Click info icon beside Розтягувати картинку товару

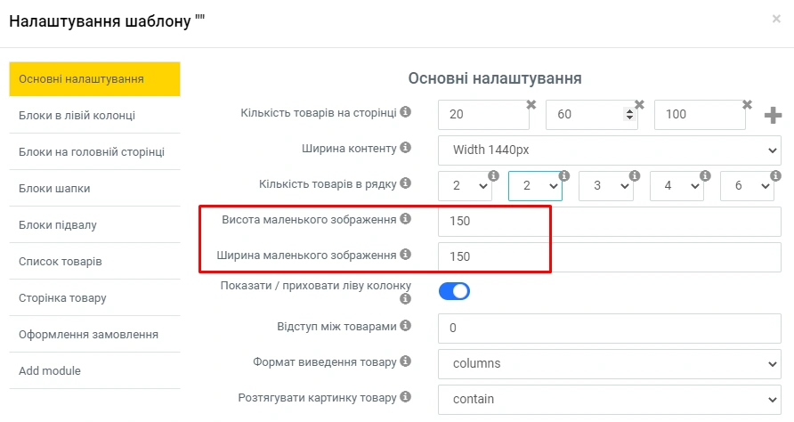(x=406, y=397)
